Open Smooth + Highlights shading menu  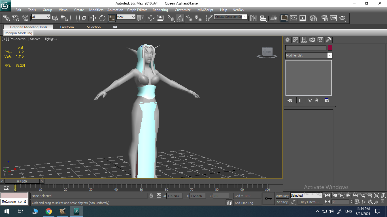point(43,39)
